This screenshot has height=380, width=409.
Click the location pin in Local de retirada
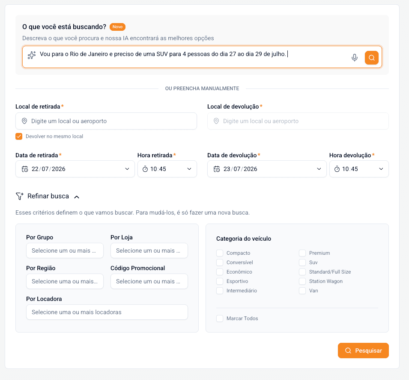24,121
